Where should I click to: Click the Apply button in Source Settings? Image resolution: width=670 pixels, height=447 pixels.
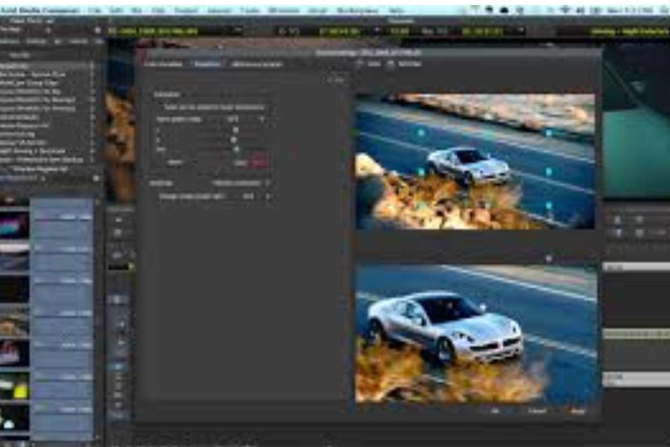pos(578,411)
